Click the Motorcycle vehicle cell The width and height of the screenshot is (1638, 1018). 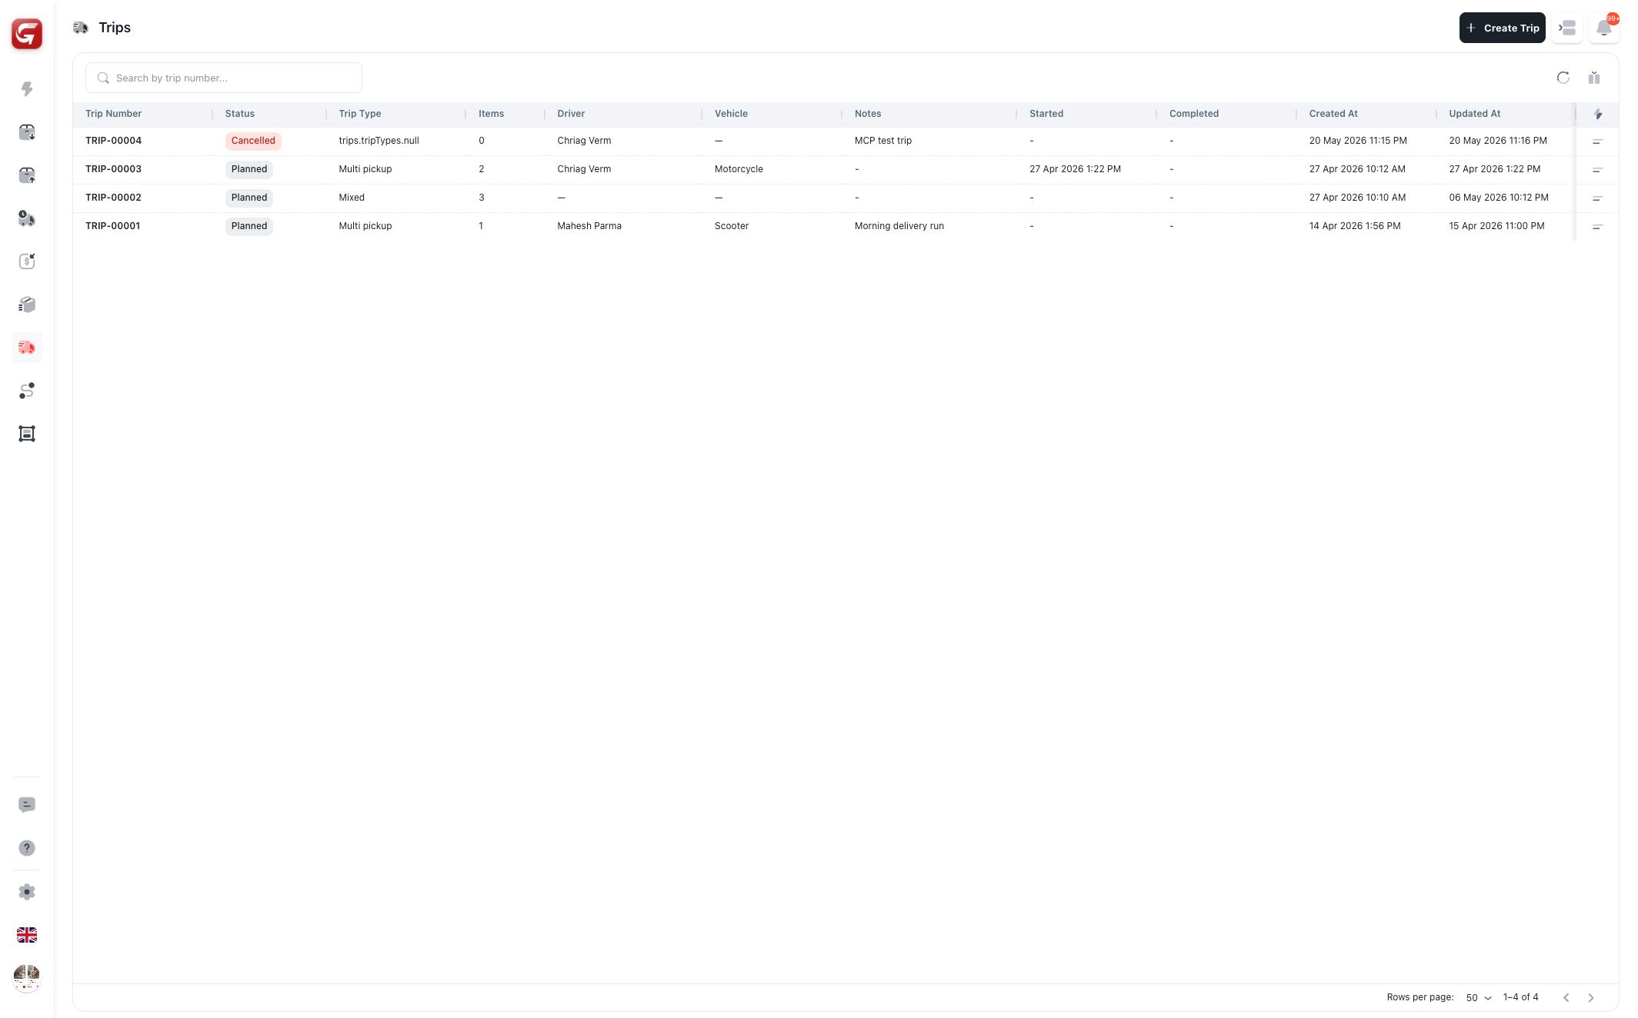[739, 169]
